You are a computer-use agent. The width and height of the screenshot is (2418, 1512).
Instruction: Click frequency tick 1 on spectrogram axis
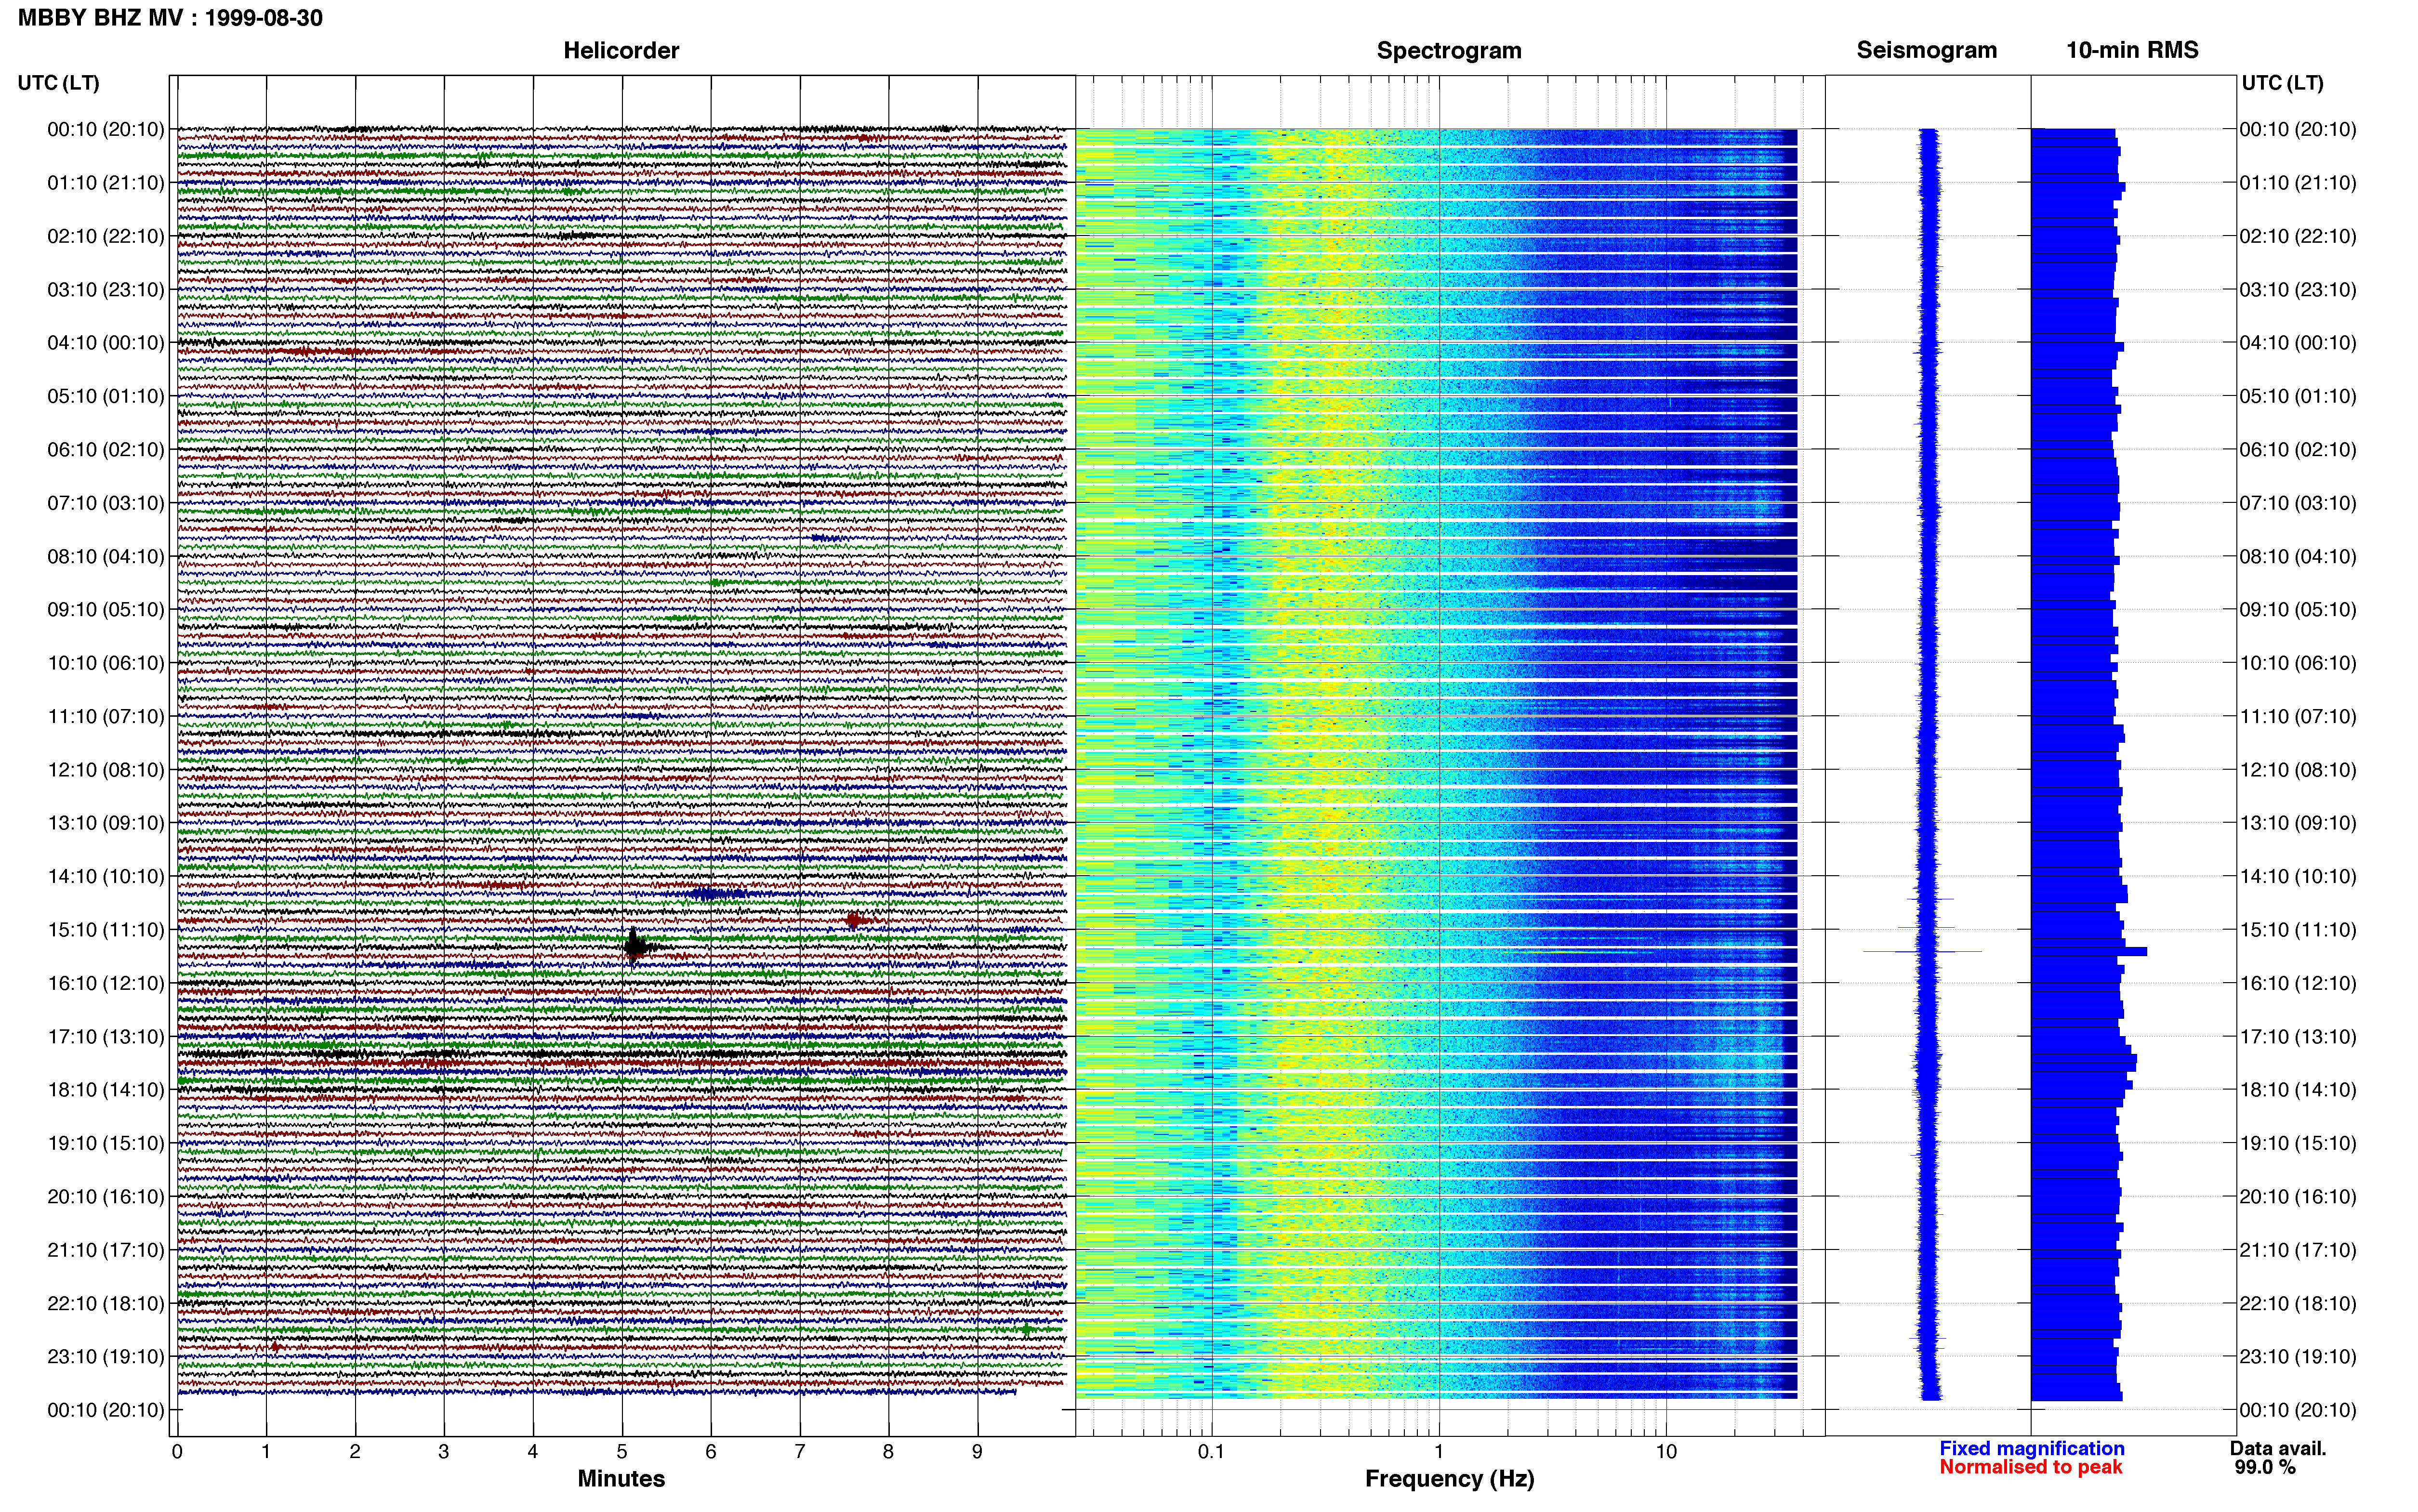coord(1439,1451)
